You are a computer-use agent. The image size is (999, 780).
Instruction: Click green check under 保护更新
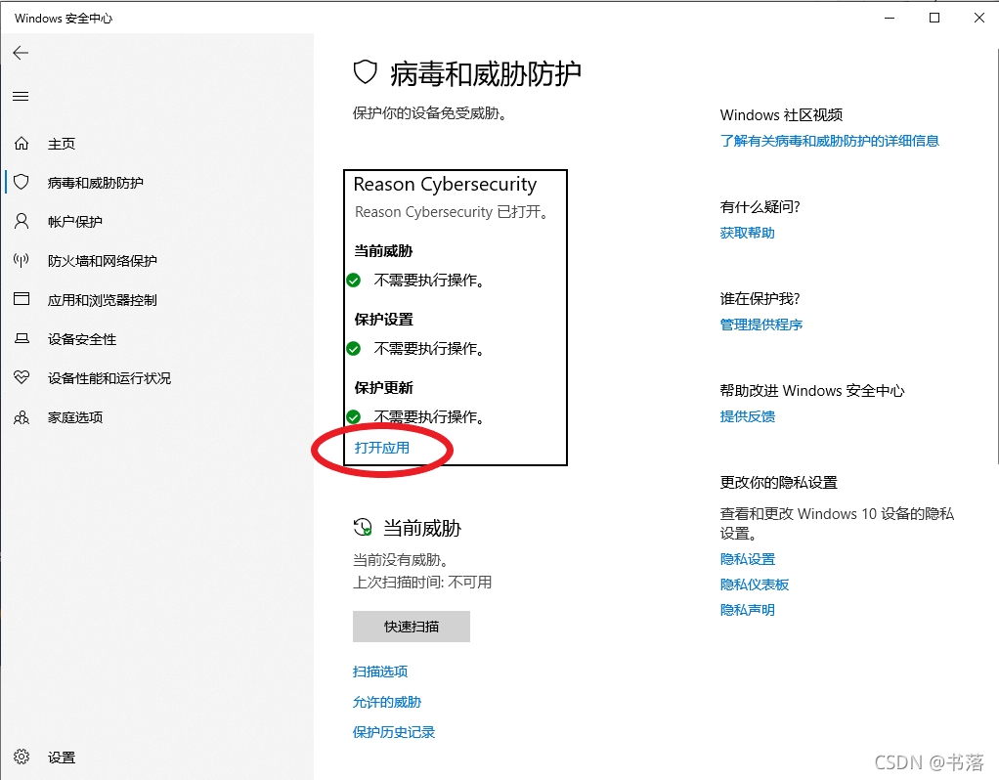click(x=354, y=416)
